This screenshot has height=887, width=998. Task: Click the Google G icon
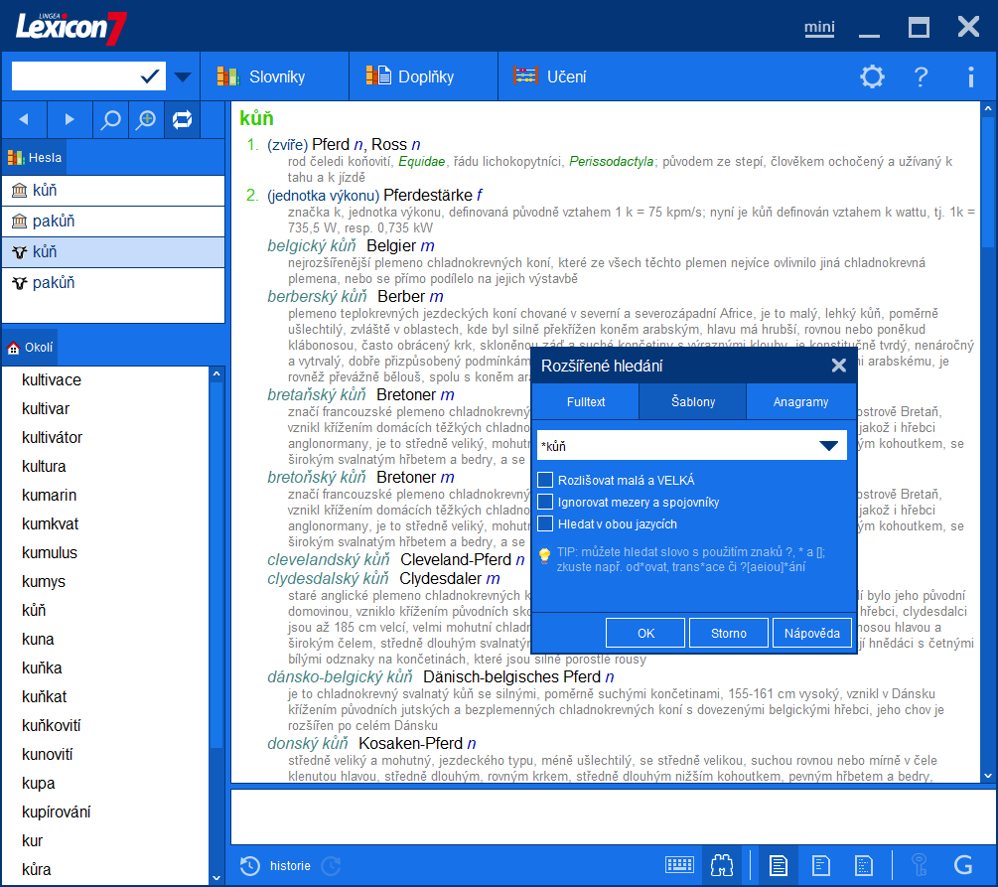(963, 865)
